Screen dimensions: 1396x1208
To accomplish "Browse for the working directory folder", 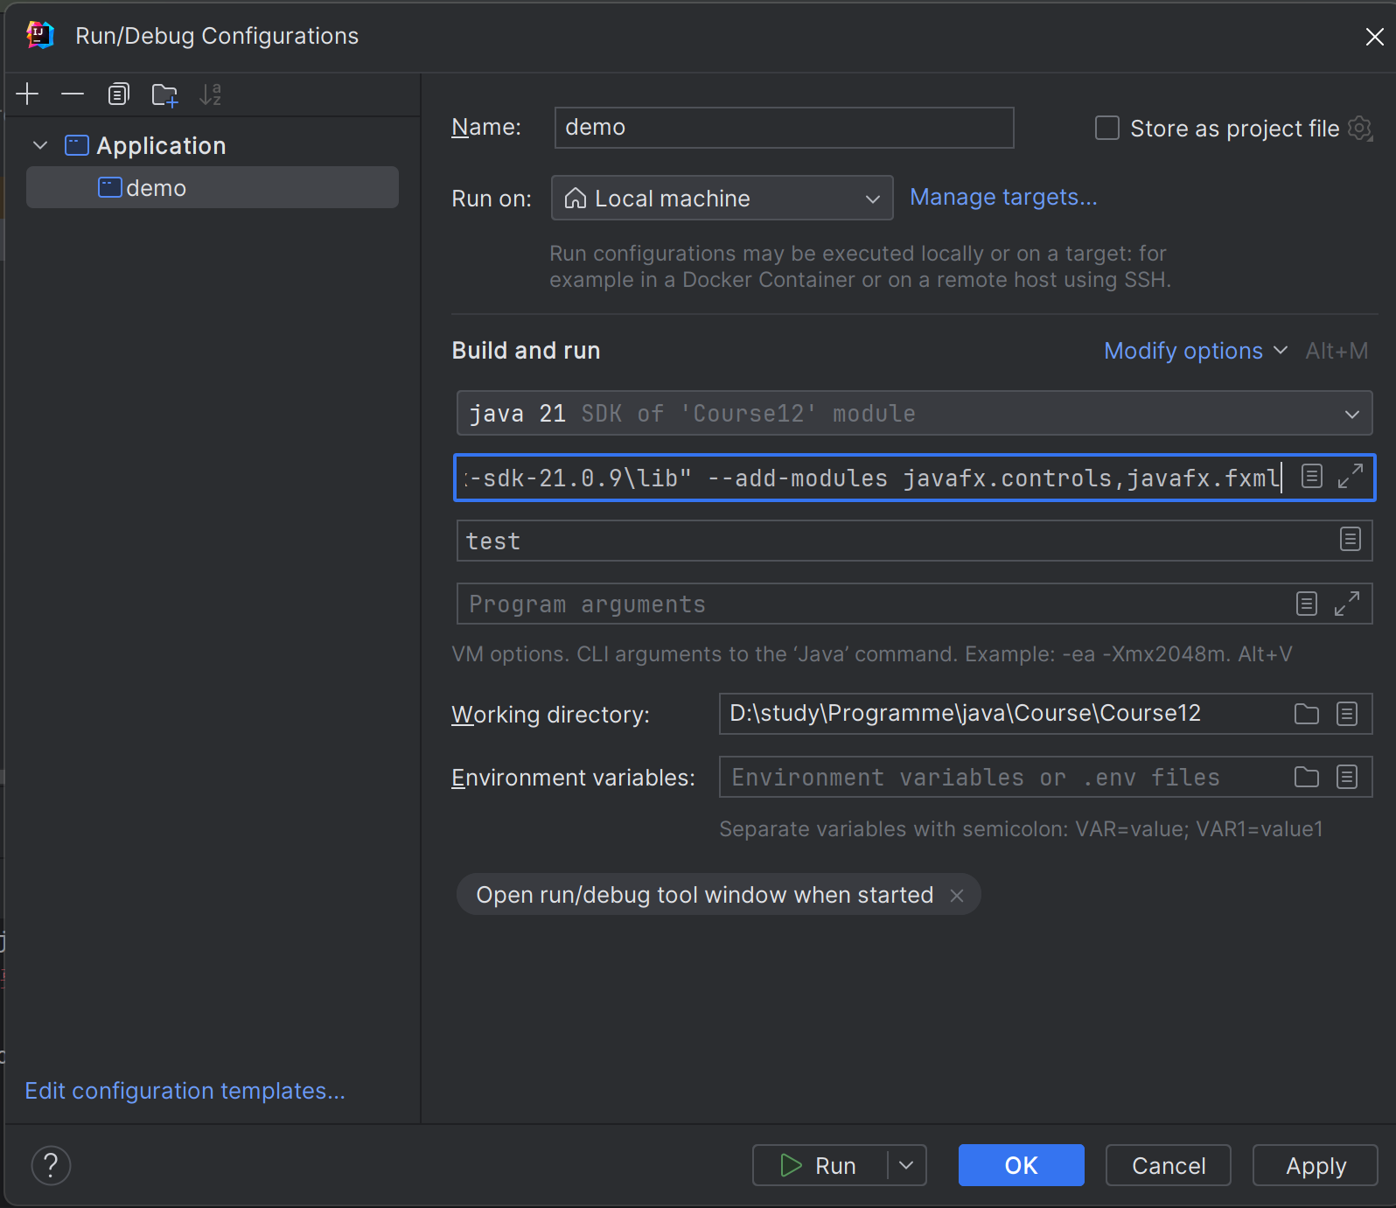I will pyautogui.click(x=1307, y=714).
